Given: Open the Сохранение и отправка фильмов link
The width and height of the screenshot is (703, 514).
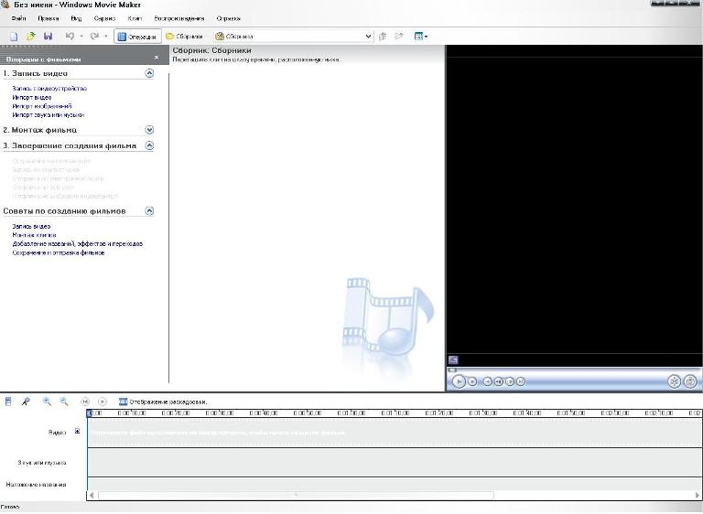Looking at the screenshot, I should pyautogui.click(x=59, y=252).
